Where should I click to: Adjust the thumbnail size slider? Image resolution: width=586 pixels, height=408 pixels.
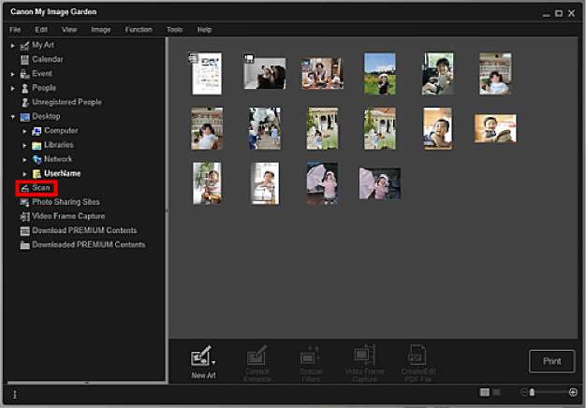pos(533,392)
